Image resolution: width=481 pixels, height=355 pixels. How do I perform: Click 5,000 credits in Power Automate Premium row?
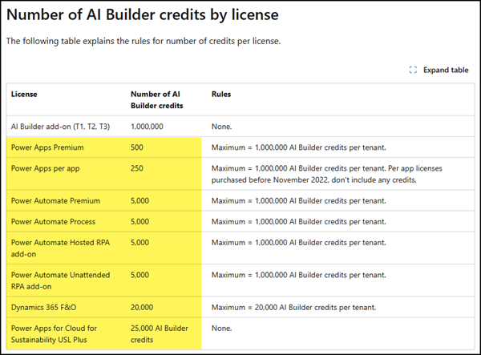tap(139, 201)
